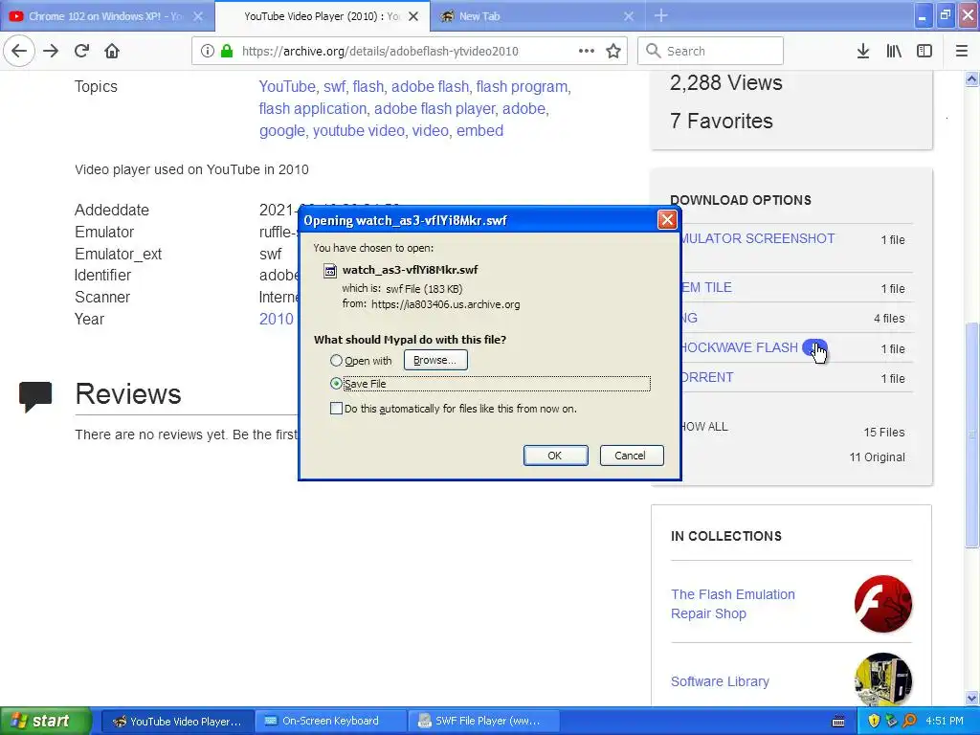The height and width of the screenshot is (735, 980).
Task: Open the Software Library collection thumbnail
Action: tap(883, 680)
